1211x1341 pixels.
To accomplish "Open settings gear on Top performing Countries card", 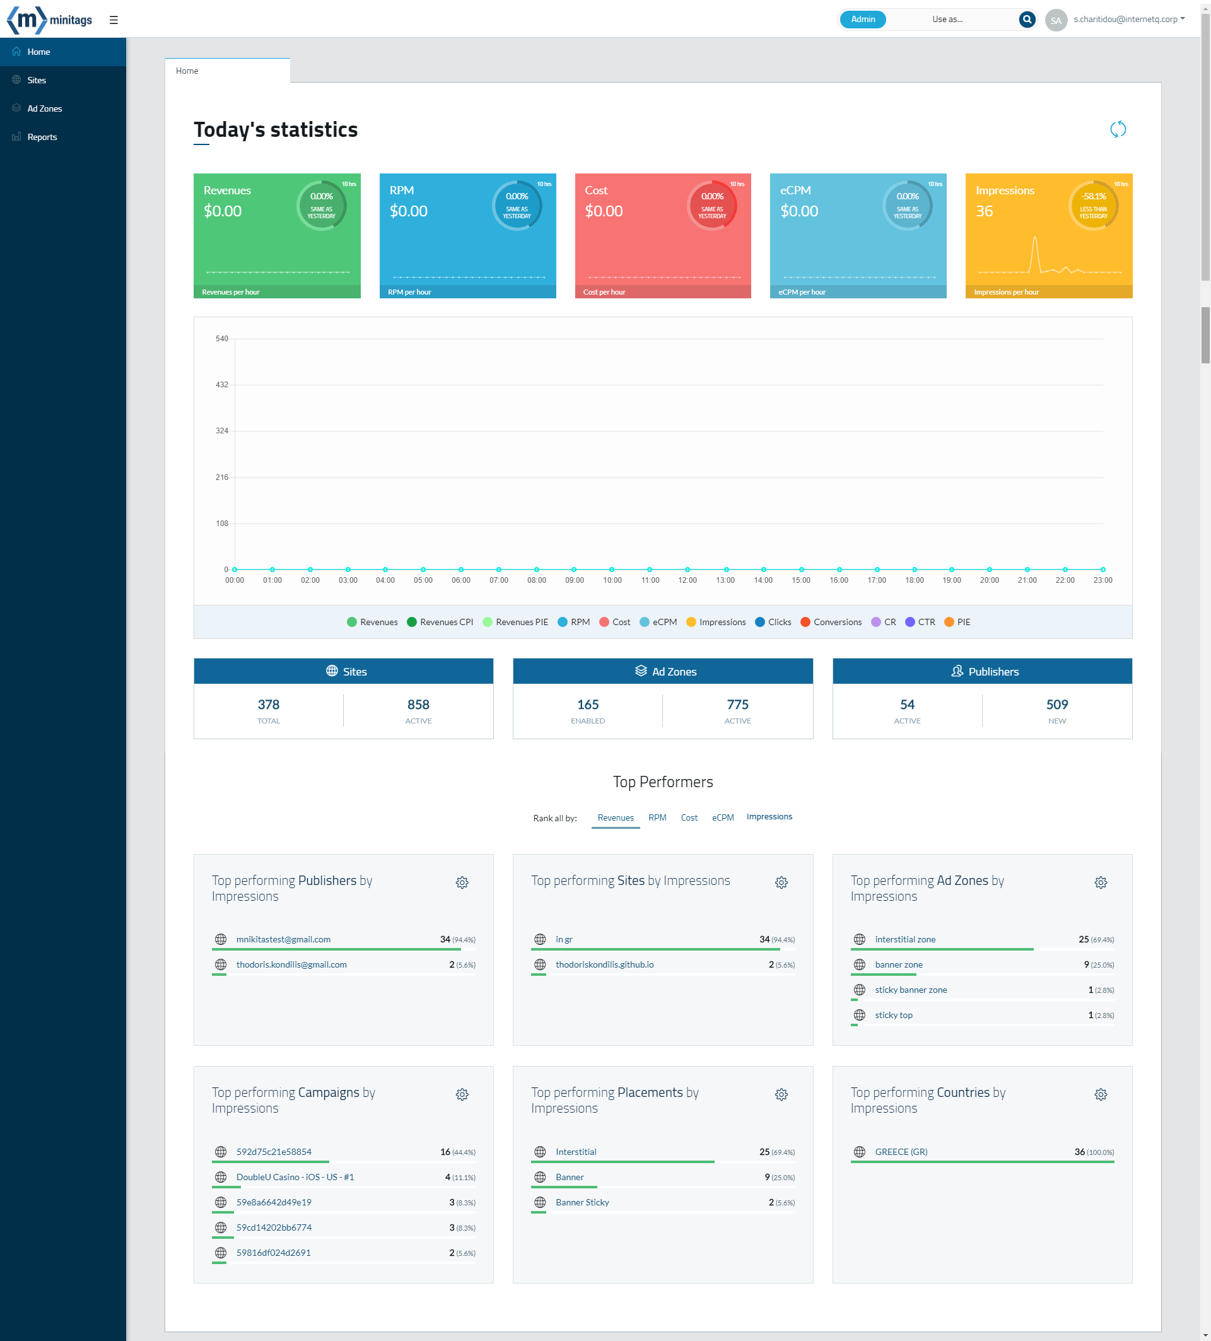I will tap(1101, 1094).
